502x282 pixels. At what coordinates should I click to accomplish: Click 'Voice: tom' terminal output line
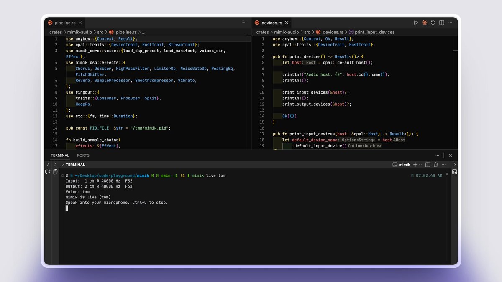click(x=77, y=191)
